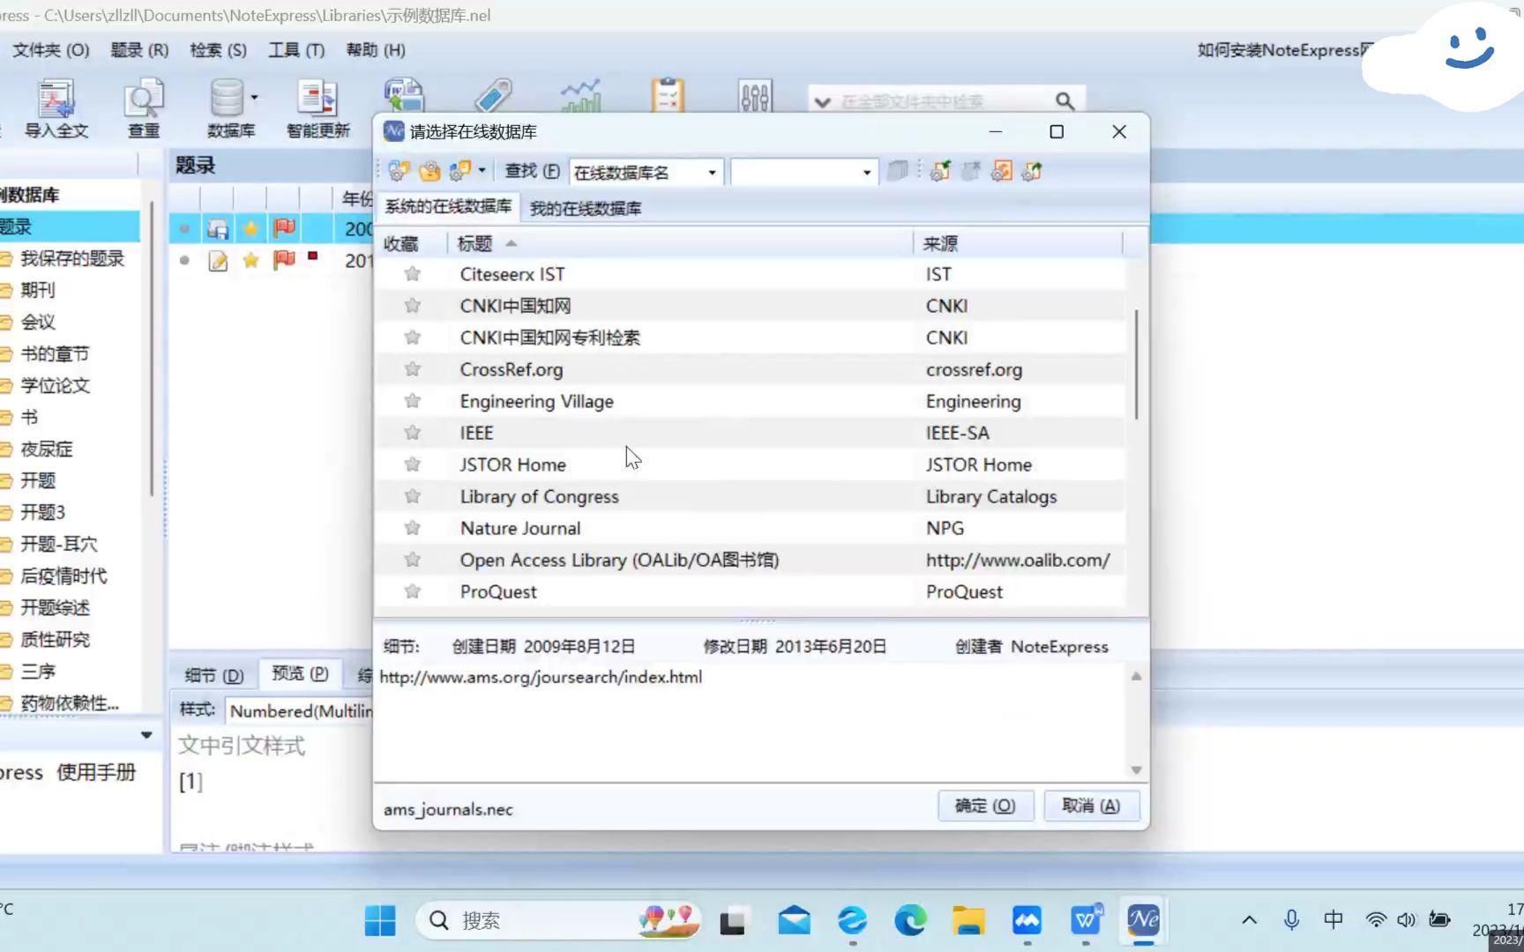
Task: Open Microsoft Edge from taskbar
Action: (910, 921)
